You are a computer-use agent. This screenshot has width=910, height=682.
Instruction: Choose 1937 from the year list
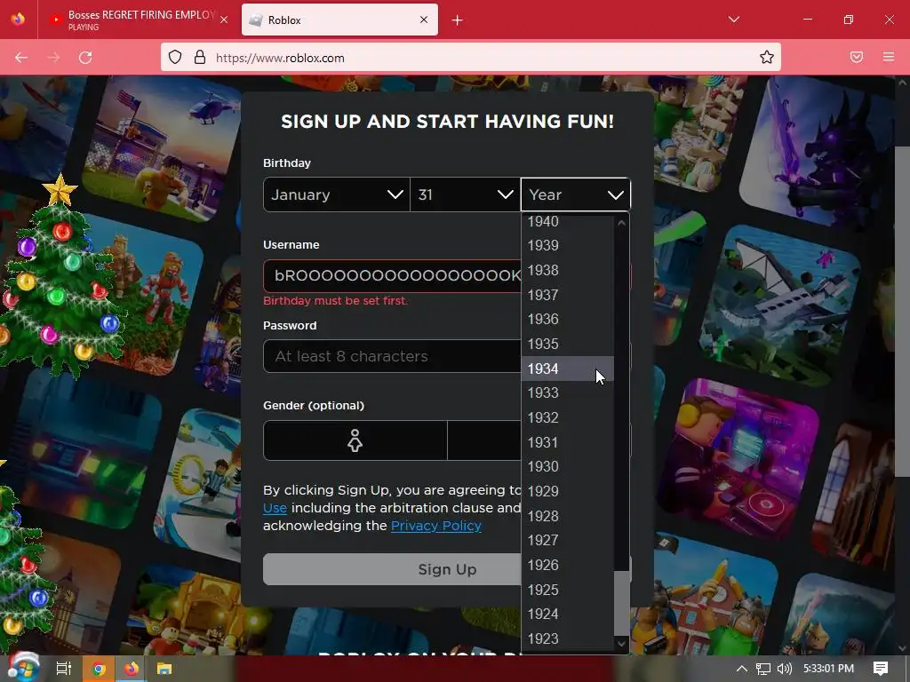pyautogui.click(x=568, y=295)
